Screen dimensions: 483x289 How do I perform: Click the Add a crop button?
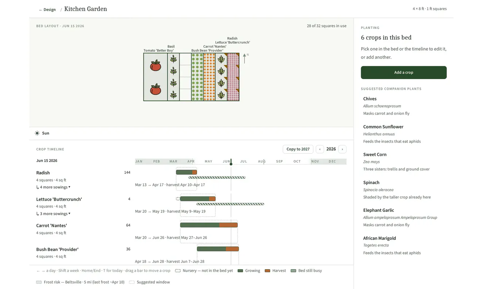(404, 72)
